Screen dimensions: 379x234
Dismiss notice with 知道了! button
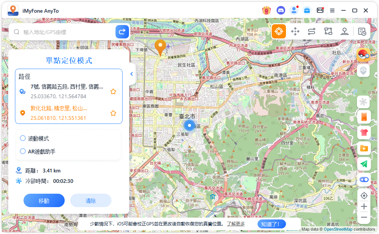click(x=272, y=224)
